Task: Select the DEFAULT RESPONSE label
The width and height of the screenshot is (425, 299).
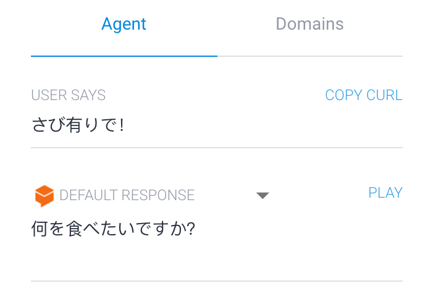Action: (127, 195)
